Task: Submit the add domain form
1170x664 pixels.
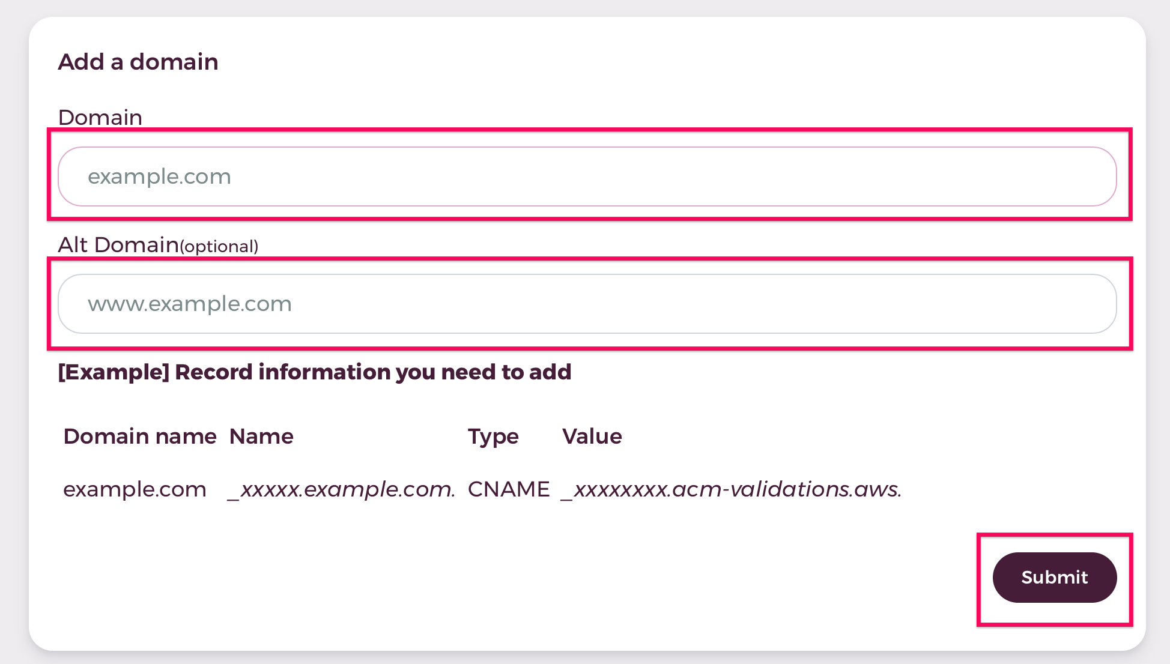Action: (1055, 578)
